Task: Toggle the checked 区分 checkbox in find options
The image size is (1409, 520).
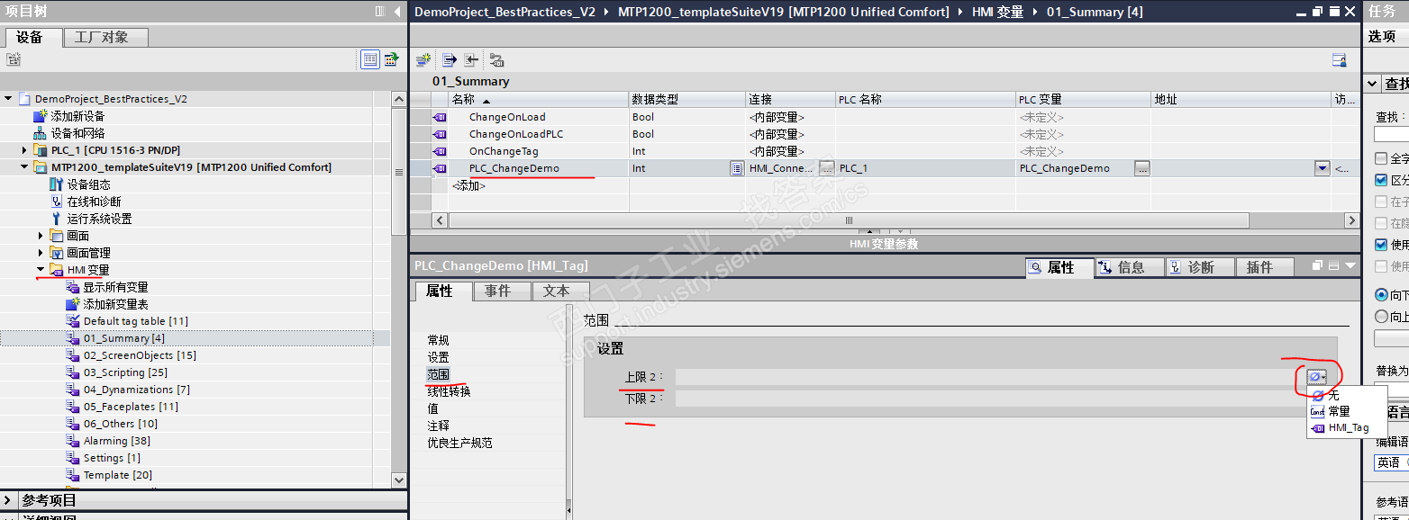Action: (1381, 180)
